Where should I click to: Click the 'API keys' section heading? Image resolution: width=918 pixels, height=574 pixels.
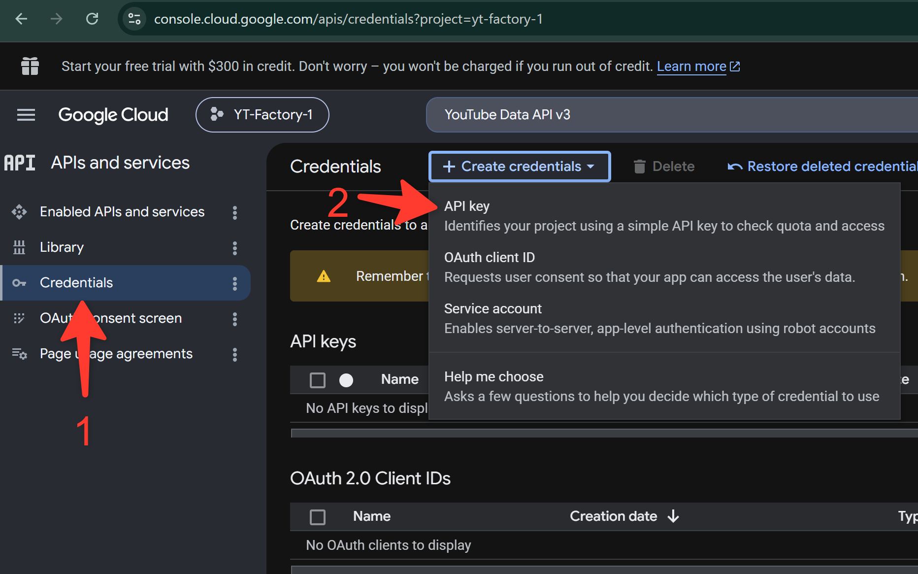(323, 341)
